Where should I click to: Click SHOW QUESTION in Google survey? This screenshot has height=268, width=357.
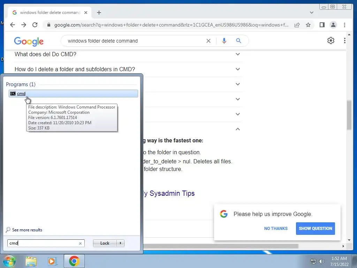pos(315,228)
